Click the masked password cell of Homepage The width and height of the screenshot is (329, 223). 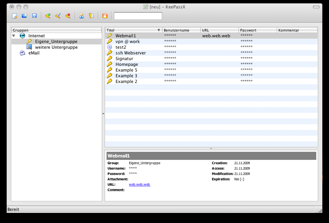tap(246, 64)
